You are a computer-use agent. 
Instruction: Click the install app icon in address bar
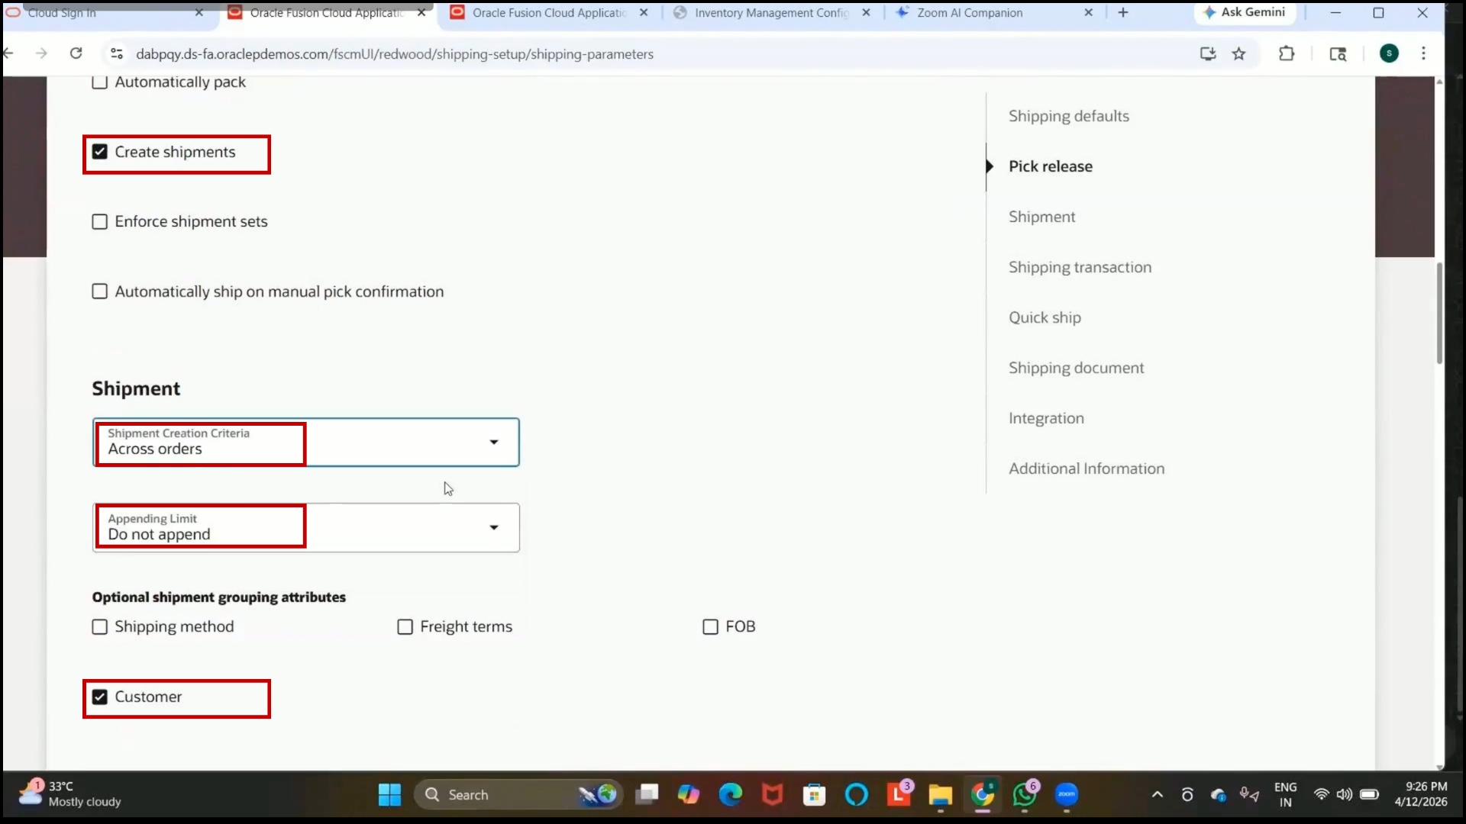point(1207,53)
